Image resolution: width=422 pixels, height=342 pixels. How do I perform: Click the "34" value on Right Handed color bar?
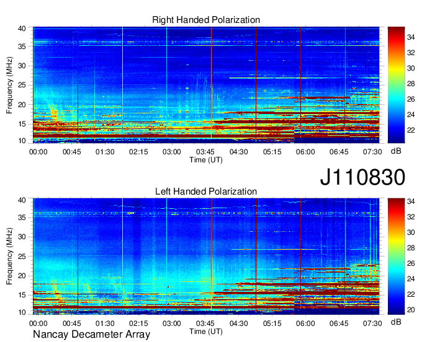tap(411, 37)
